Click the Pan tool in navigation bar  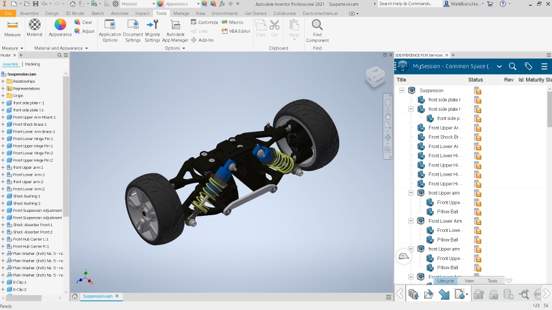(x=388, y=115)
